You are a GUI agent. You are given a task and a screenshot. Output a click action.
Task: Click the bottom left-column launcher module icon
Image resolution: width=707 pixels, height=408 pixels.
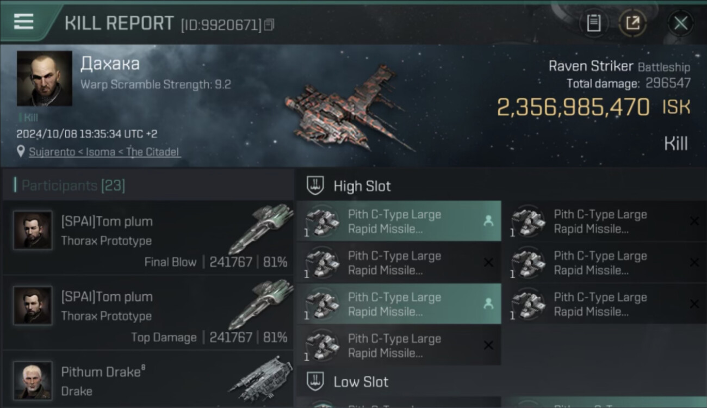pyautogui.click(x=322, y=345)
